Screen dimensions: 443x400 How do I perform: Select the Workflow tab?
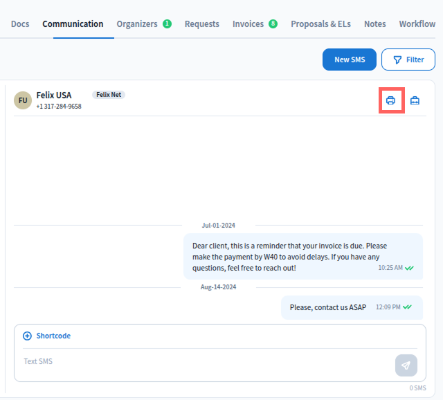click(x=417, y=24)
